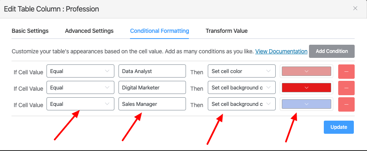Image resolution: width=367 pixels, height=151 pixels.
Task: Go to the Transform Value tab
Action: 226,31
